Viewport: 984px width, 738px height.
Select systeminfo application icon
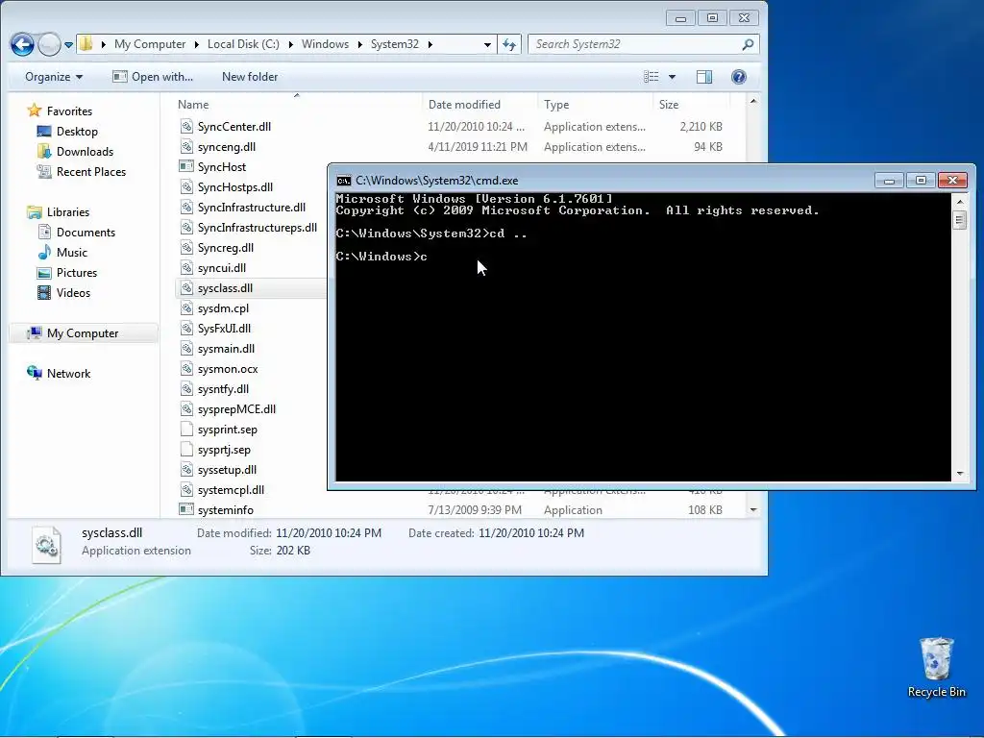click(186, 509)
